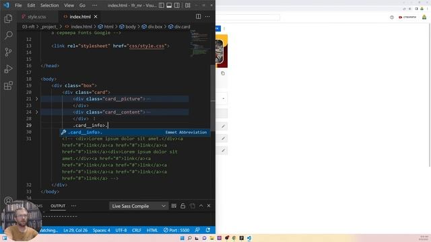Open Windows Start button on taskbar
Viewport: 431px width, 242px height.
point(182,238)
